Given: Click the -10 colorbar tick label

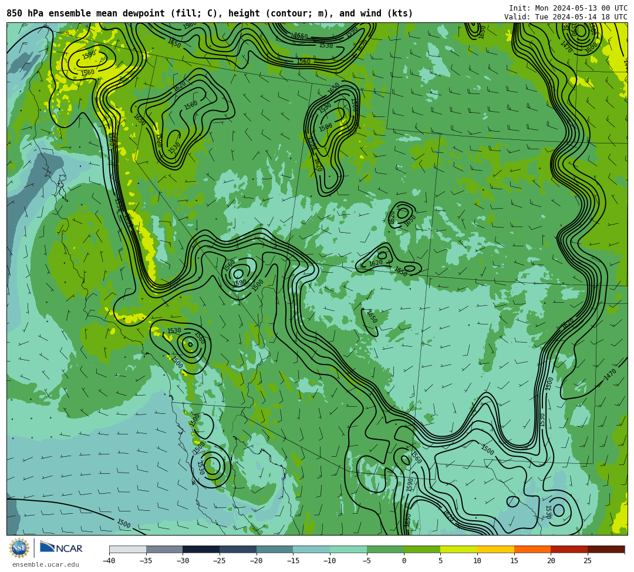Looking at the screenshot, I should 330,561.
